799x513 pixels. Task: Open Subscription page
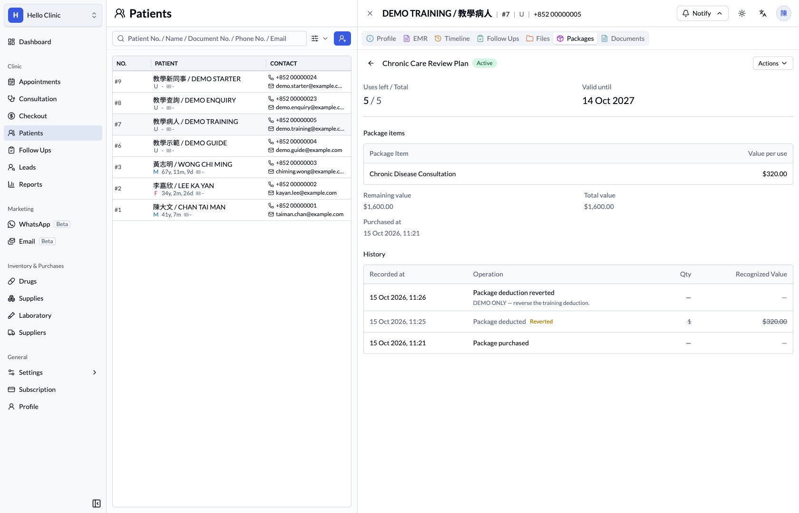point(53,389)
